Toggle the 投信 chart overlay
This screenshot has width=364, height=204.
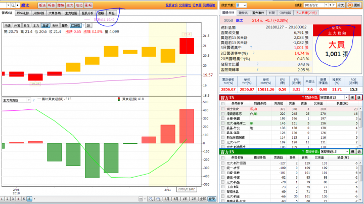[x=26, y=25]
